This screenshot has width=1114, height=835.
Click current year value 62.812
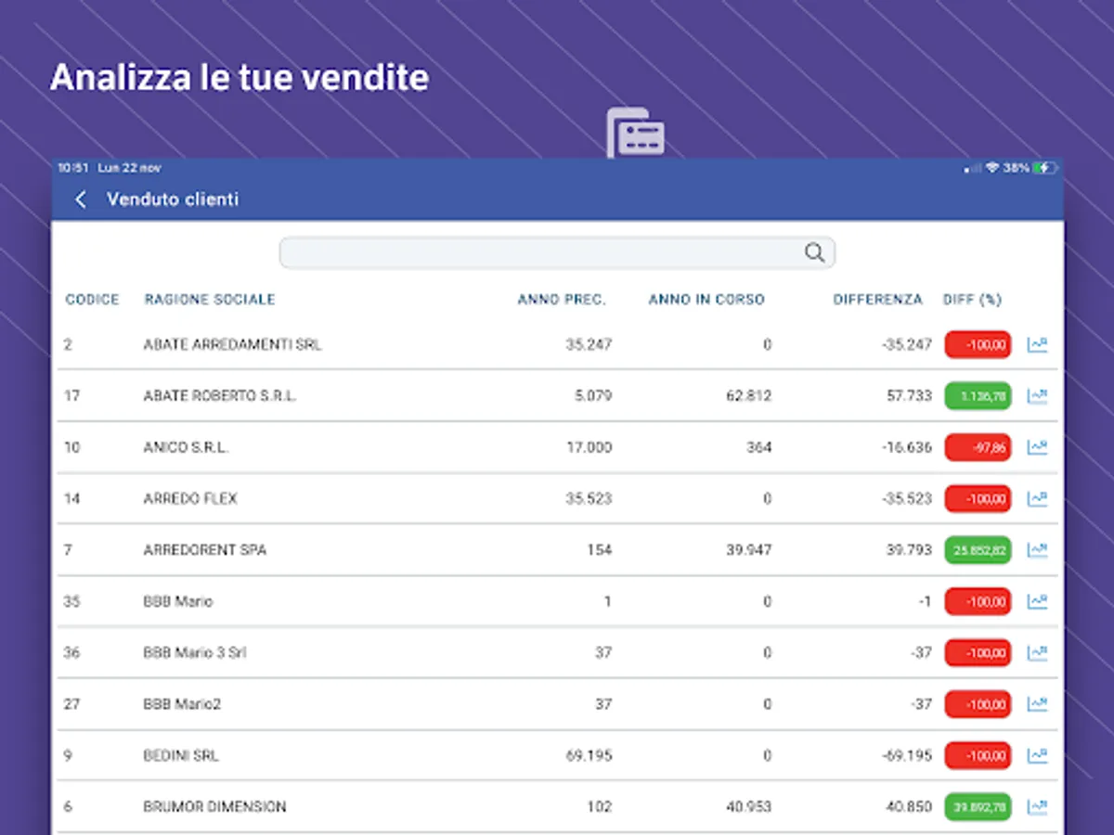[748, 395]
